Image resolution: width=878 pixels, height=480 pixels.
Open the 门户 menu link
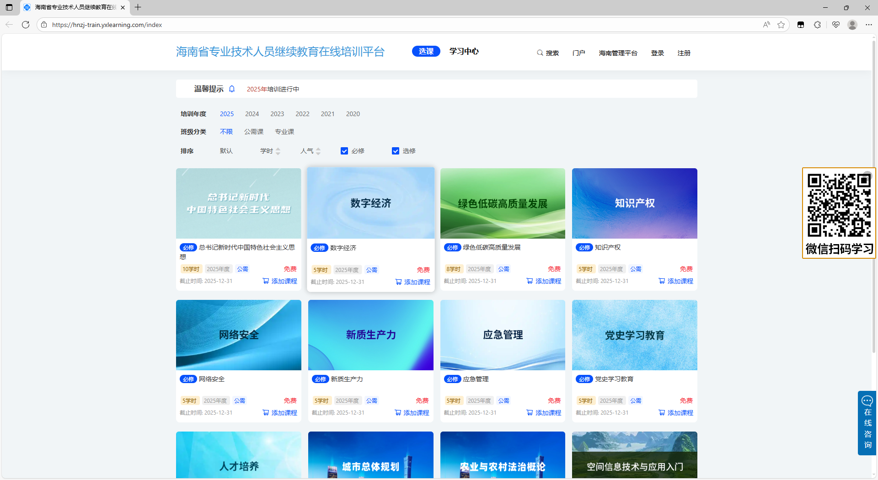pyautogui.click(x=578, y=53)
